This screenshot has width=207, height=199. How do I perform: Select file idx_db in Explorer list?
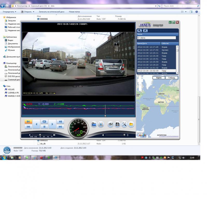43,144
